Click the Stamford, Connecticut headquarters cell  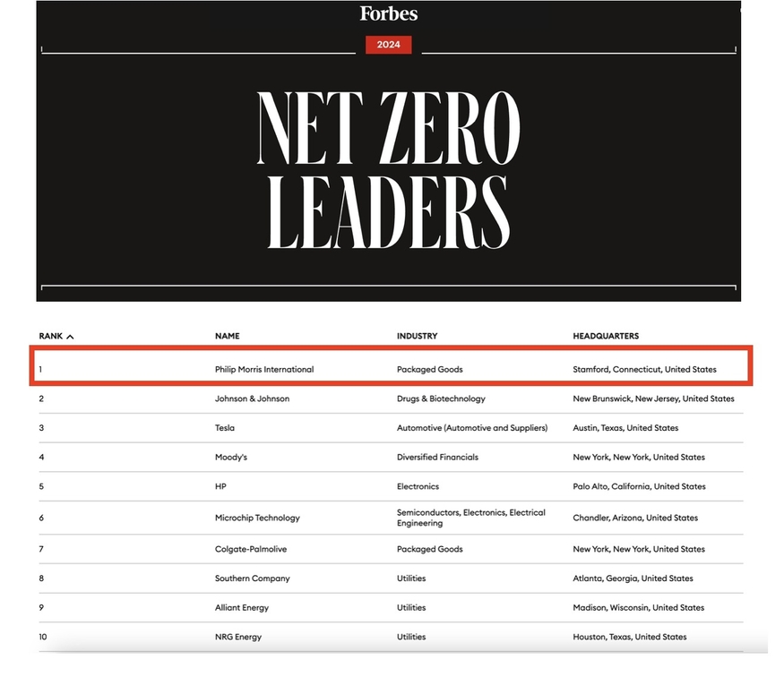coord(644,369)
